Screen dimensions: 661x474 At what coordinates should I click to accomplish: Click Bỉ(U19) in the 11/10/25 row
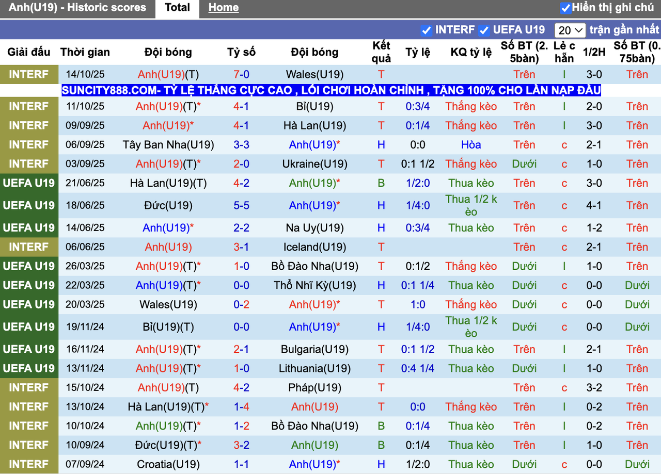pyautogui.click(x=314, y=107)
